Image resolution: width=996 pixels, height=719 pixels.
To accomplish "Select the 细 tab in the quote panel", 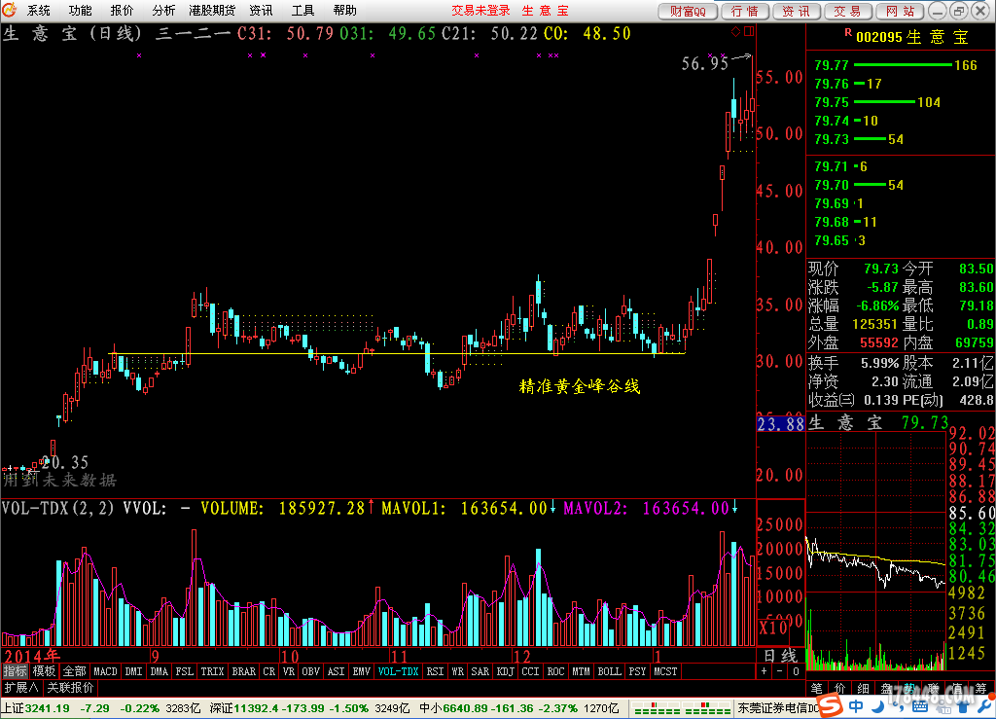I will click(x=864, y=688).
